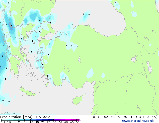This screenshot has width=159, height=123.
Task: Click the 15 mm legend swatch
Action: point(39,120)
